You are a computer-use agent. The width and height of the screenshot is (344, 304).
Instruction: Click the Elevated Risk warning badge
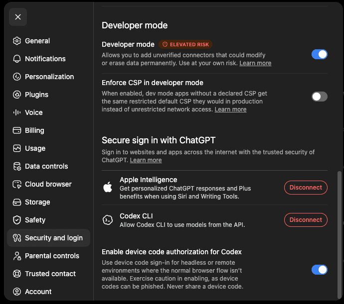tap(185, 44)
